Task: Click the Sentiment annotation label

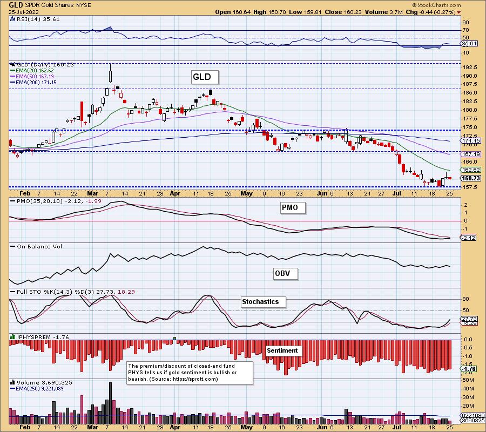Action: click(x=284, y=350)
